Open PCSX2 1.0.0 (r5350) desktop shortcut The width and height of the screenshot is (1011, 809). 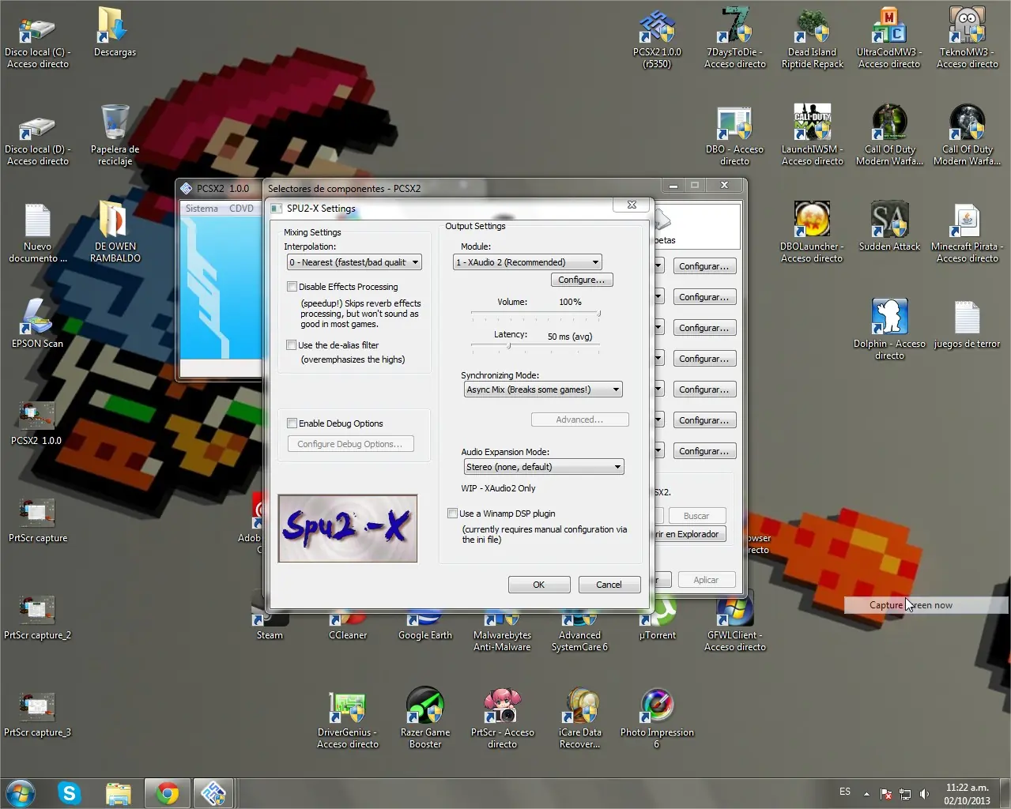657,38
